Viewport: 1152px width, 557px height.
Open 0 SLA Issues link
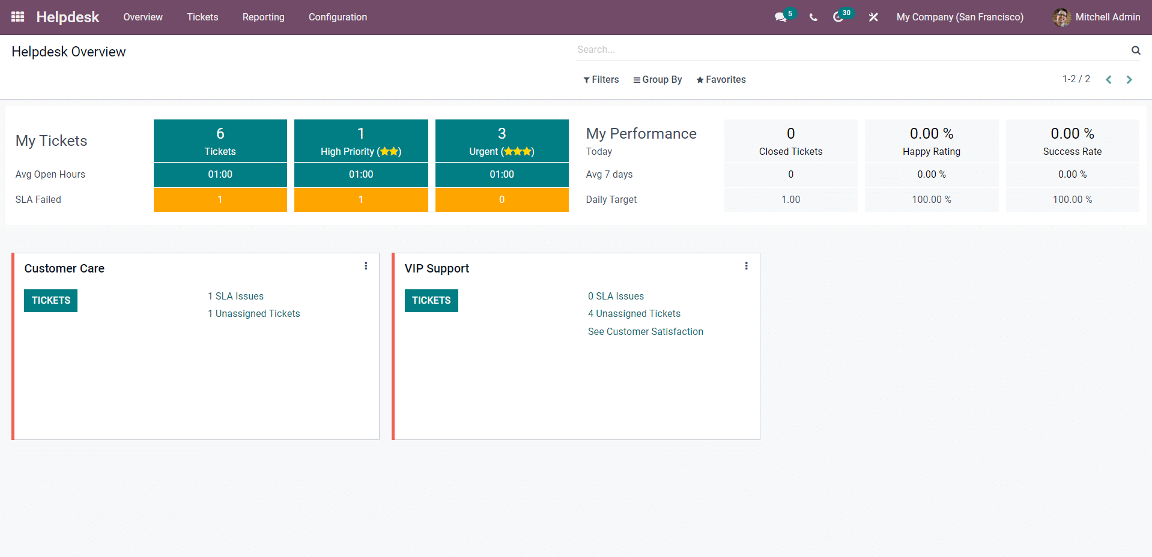[x=616, y=297]
